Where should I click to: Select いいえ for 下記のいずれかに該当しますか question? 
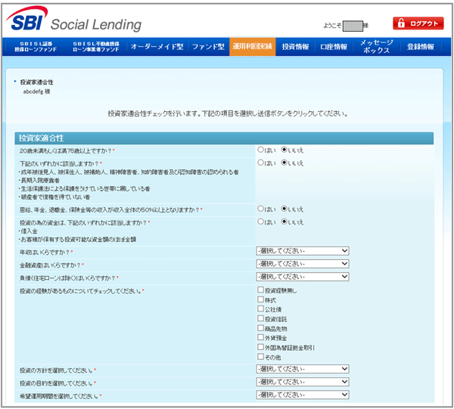tap(284, 163)
